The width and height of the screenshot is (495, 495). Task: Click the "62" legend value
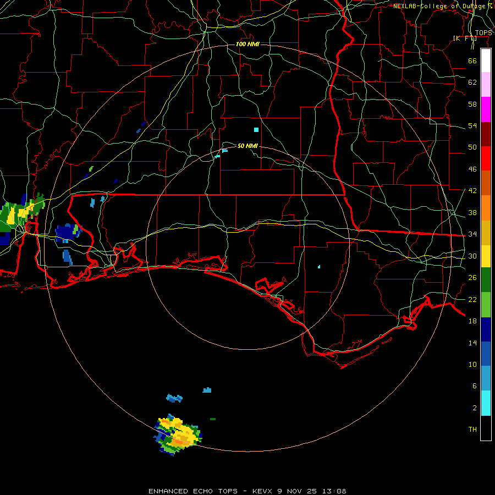tap(472, 82)
